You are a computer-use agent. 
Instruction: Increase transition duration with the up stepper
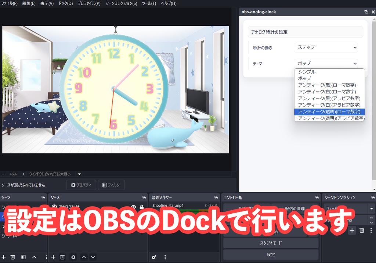(371, 218)
